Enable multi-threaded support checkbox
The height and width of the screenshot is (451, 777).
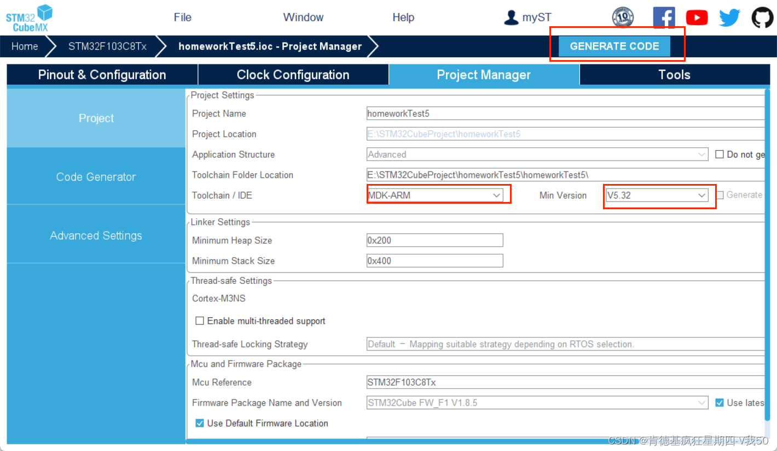200,321
